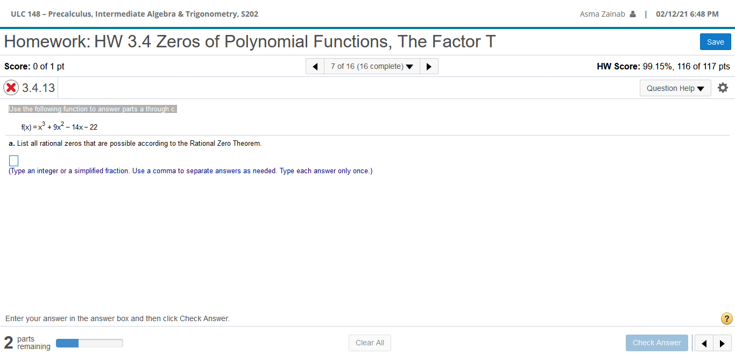Viewport: 735px width, 362px height.
Task: Click the question number '3.4.13'
Action: click(39, 88)
